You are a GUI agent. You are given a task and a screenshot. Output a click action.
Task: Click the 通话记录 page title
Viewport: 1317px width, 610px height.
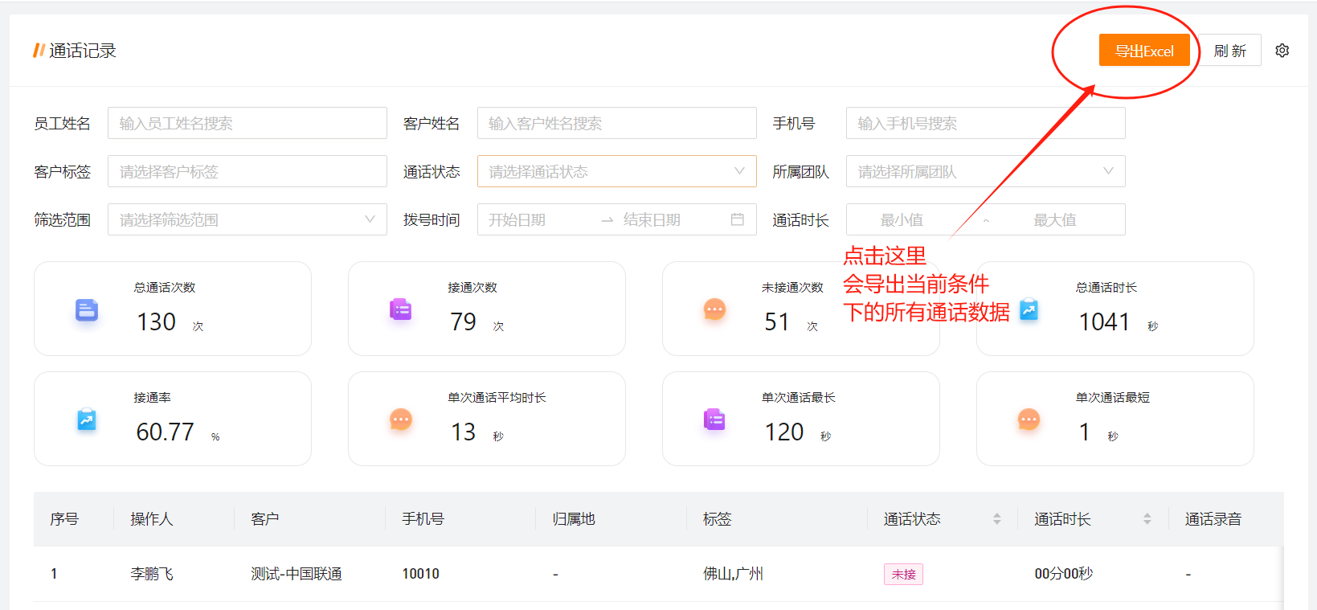82,51
